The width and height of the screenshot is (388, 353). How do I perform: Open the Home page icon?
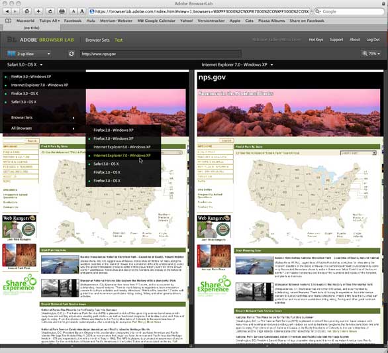click(27, 11)
